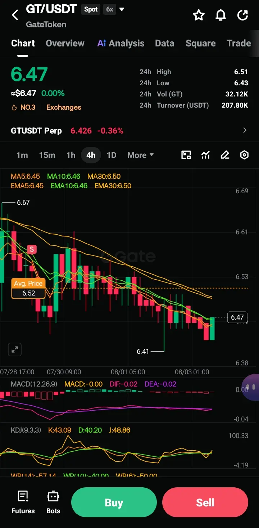This screenshot has height=528, width=259.
Task: Switch to the Data tab
Action: click(165, 44)
